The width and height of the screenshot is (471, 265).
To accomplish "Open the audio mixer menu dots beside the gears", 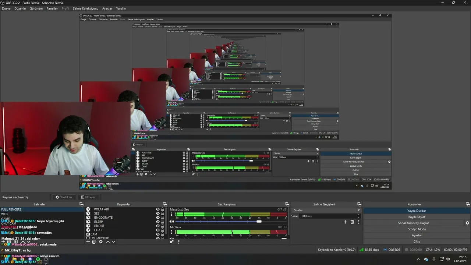I will point(179,242).
